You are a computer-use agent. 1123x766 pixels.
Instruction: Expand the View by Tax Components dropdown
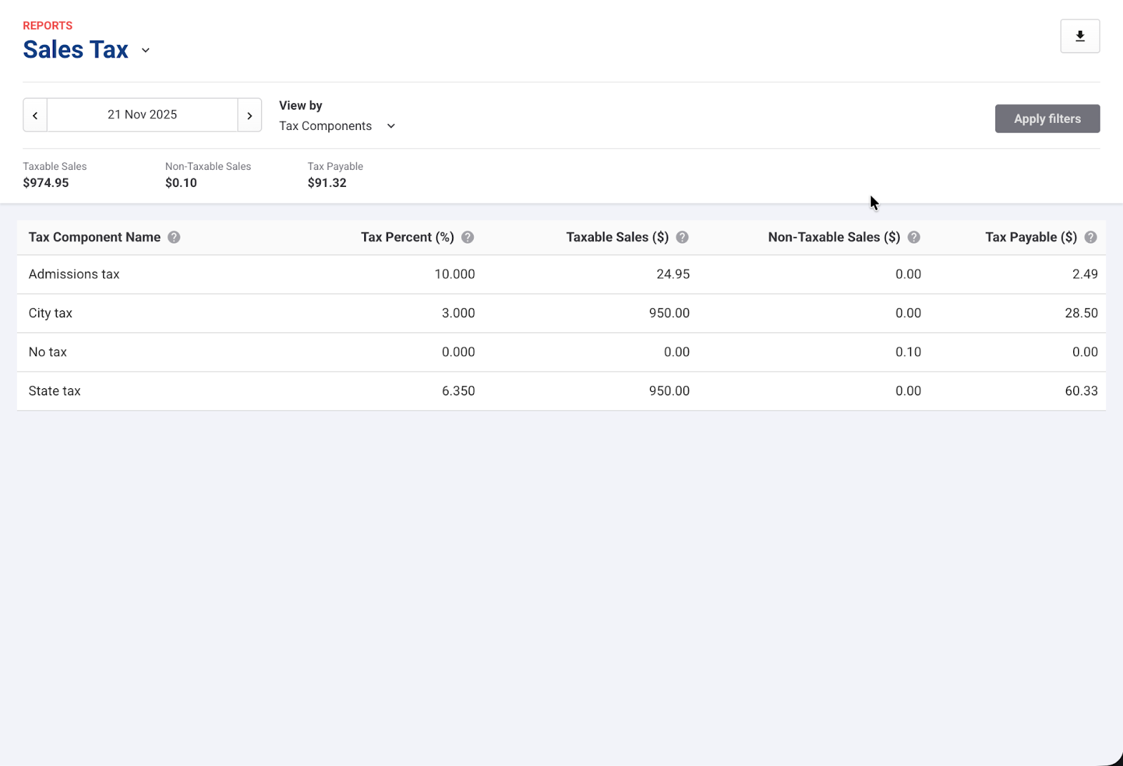(x=338, y=126)
